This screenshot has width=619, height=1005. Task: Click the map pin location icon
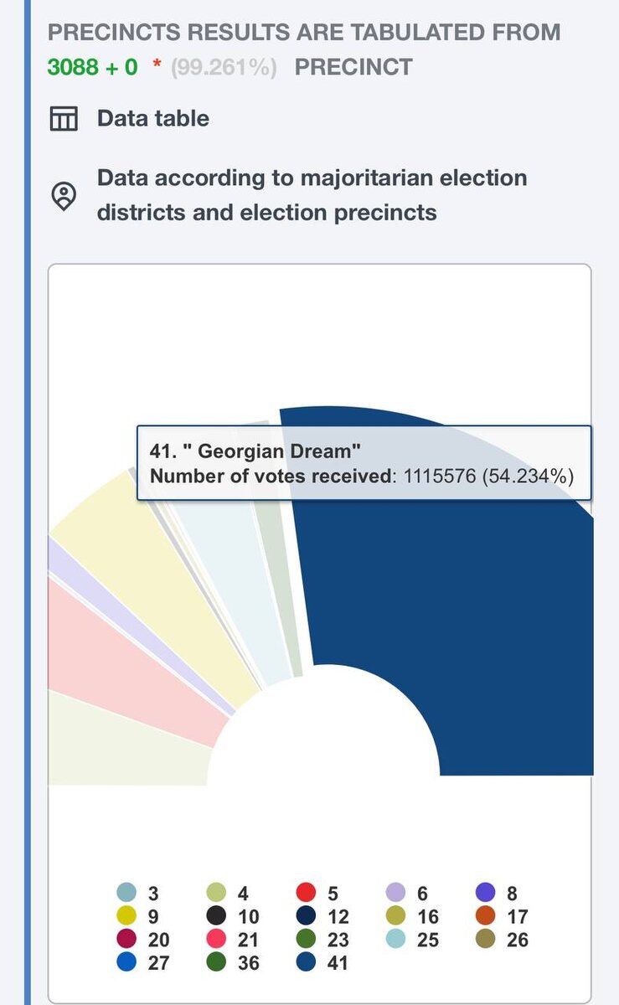pos(64,195)
